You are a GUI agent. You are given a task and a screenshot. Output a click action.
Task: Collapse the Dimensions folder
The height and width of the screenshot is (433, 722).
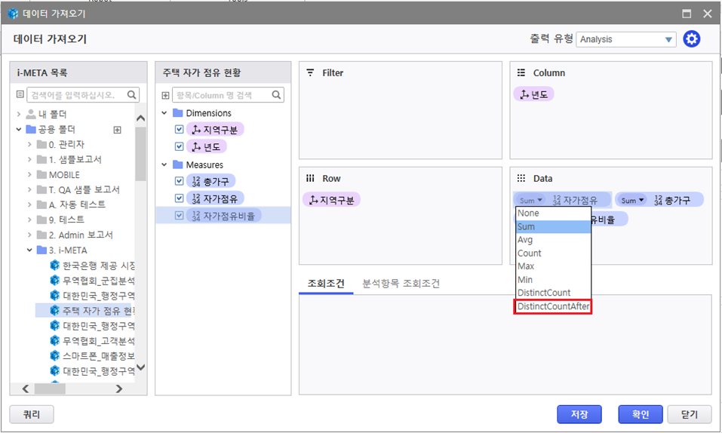point(165,113)
